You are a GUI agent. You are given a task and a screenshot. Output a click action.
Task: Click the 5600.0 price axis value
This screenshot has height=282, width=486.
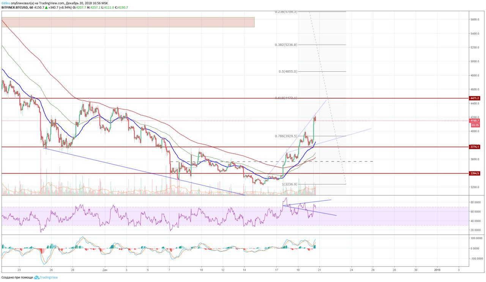pos(475,19)
